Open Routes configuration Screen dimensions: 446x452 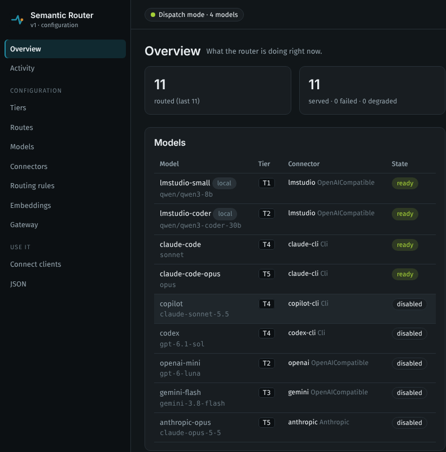point(21,128)
